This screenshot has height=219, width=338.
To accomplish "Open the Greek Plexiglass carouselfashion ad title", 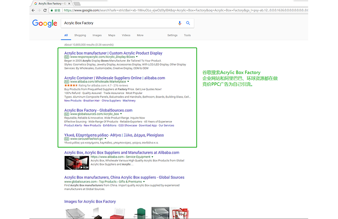I will coord(114,135).
